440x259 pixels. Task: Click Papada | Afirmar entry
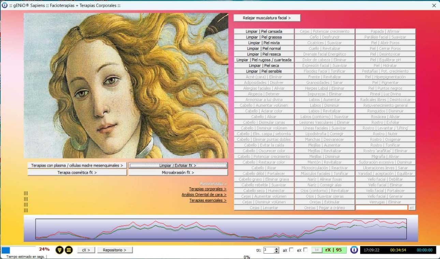(x=385, y=31)
